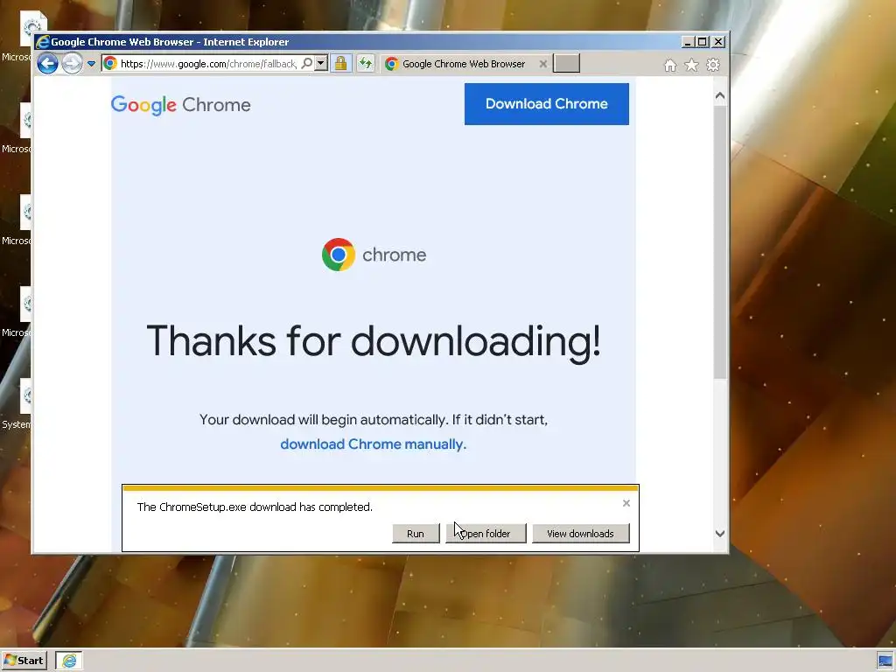Select the System desktop shortcut icon
896x672 pixels.
click(x=16, y=403)
